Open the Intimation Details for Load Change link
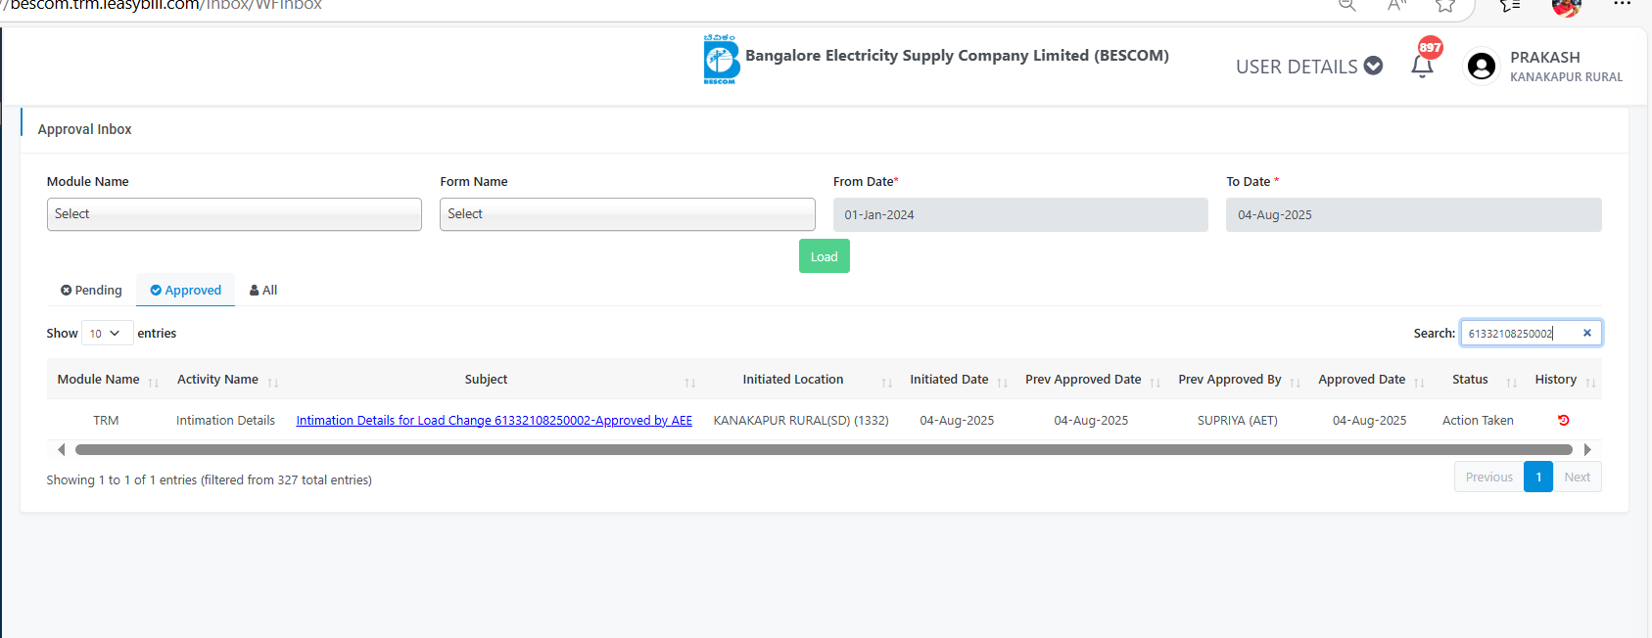 [x=494, y=421]
